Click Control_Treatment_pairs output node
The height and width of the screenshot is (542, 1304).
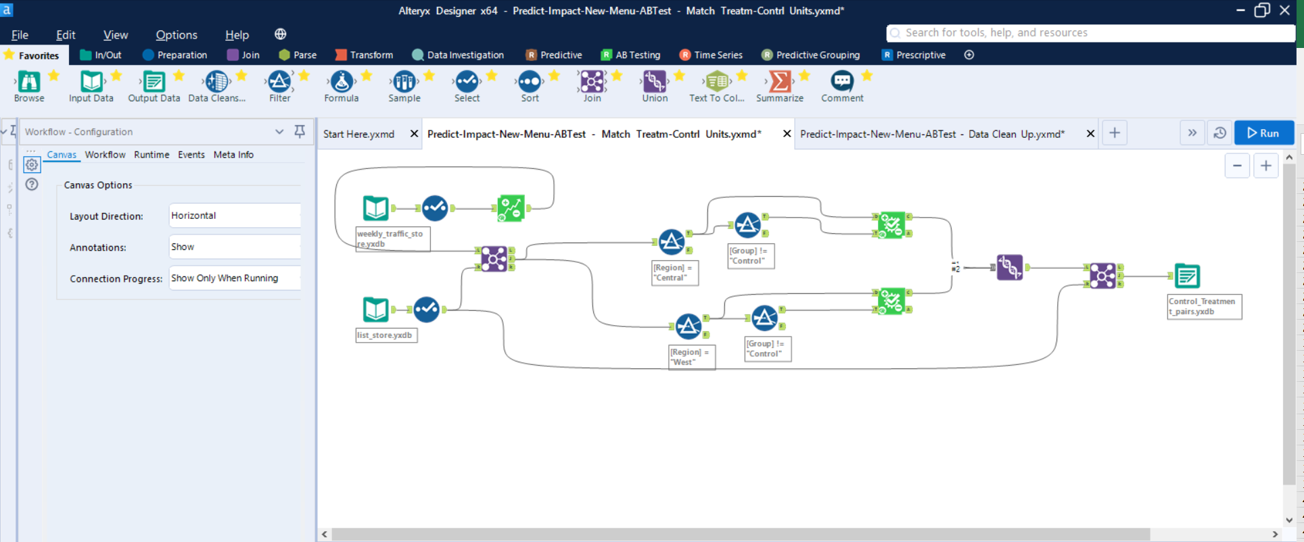pos(1187,276)
